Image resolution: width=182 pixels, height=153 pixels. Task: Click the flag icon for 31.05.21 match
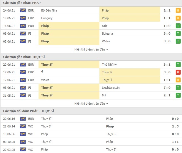click(x=23, y=95)
